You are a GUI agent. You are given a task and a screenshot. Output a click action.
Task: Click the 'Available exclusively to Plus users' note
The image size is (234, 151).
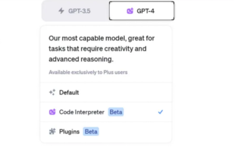[88, 72]
